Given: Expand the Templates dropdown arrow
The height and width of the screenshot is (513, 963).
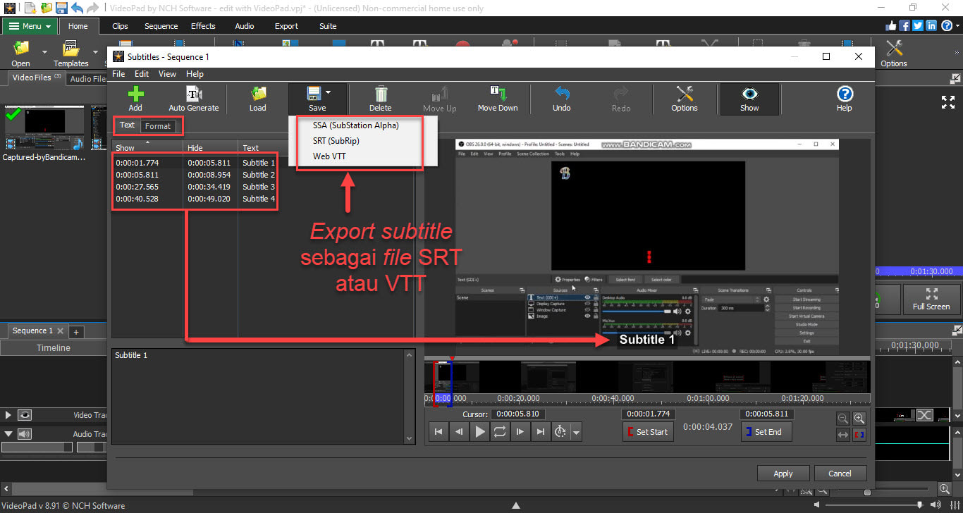Looking at the screenshot, I should point(95,51).
